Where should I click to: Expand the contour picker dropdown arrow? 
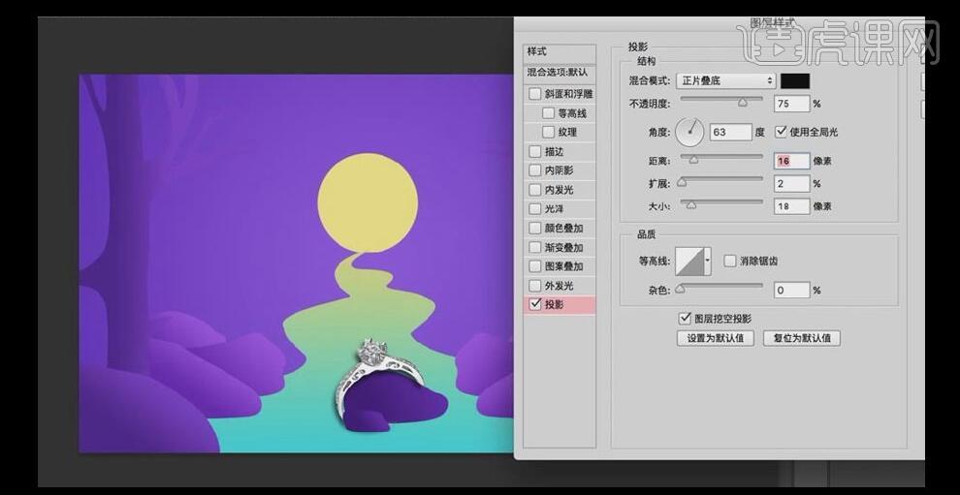707,261
